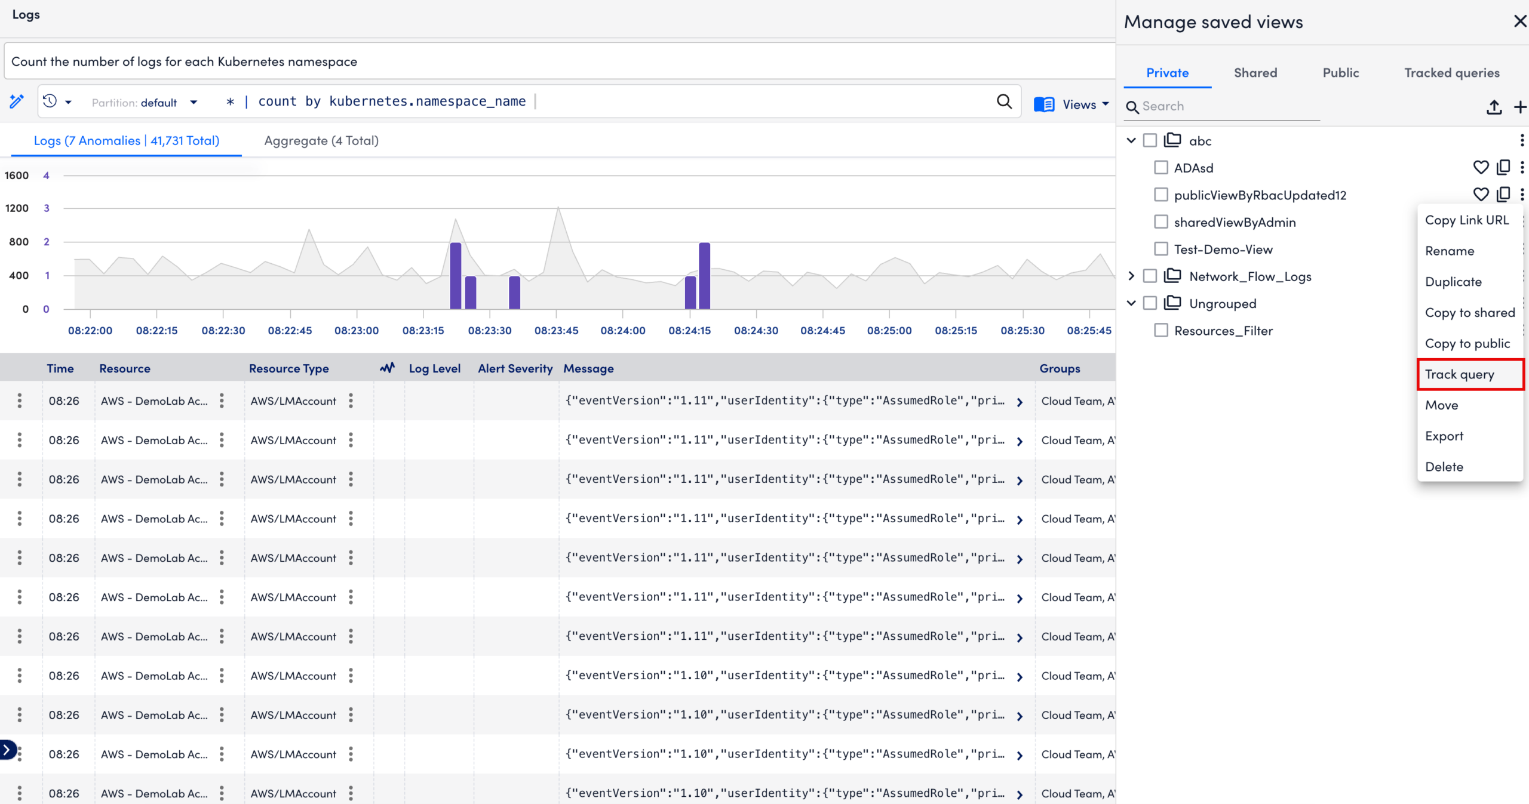Image resolution: width=1529 pixels, height=804 pixels.
Task: Switch to the Shared tab
Action: click(1255, 73)
